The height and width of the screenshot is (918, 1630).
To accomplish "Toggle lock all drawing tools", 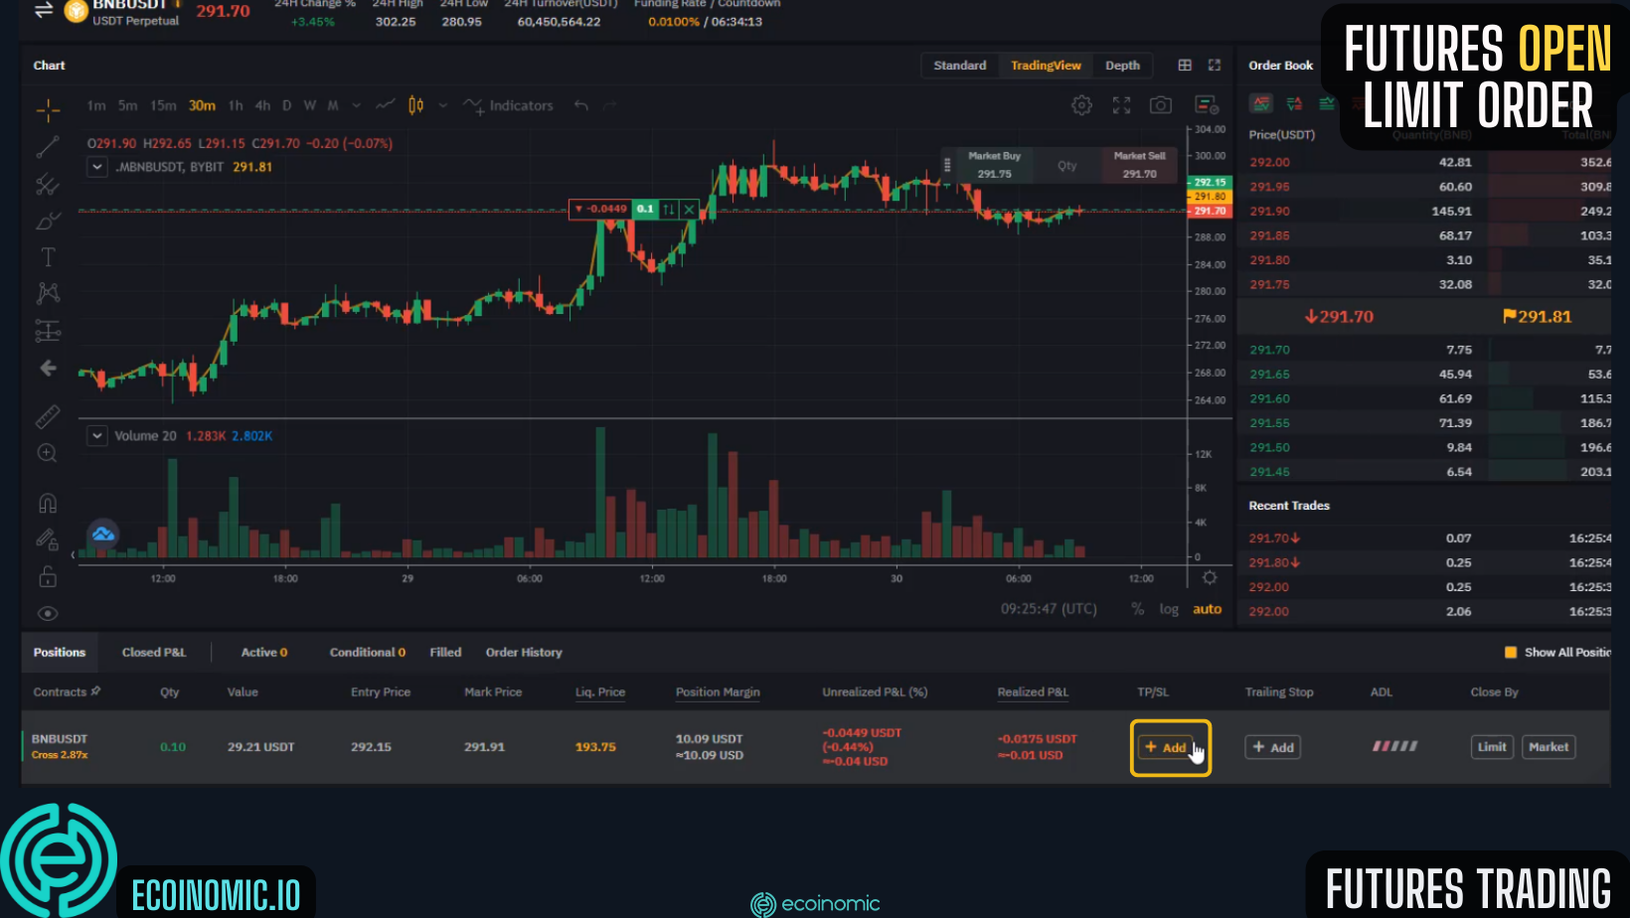I will pos(48,576).
